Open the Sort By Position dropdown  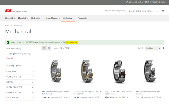153,48
